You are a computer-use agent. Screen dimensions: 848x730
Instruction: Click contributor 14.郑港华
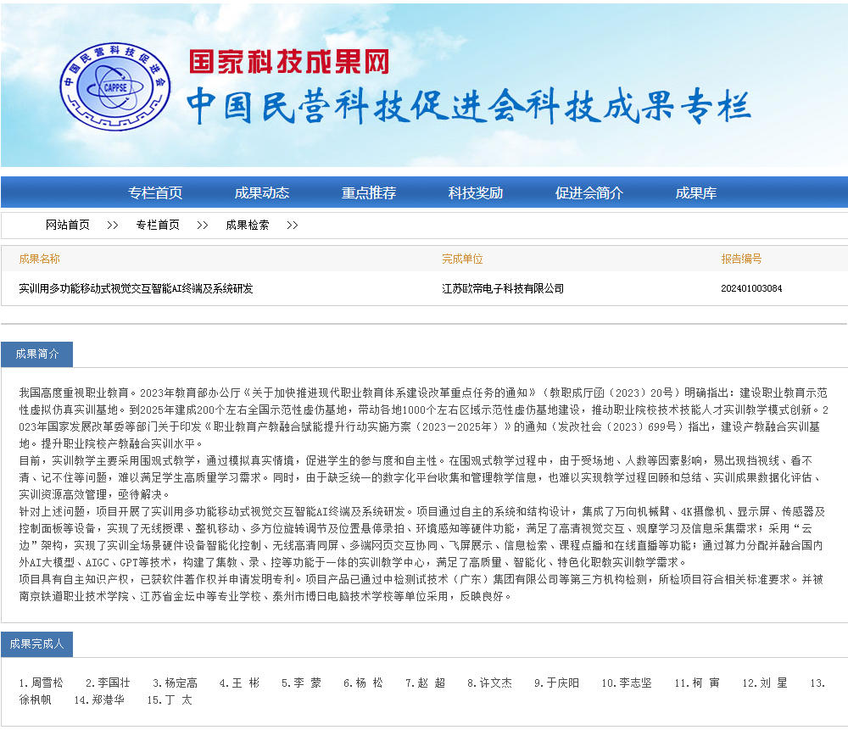pyautogui.click(x=99, y=699)
